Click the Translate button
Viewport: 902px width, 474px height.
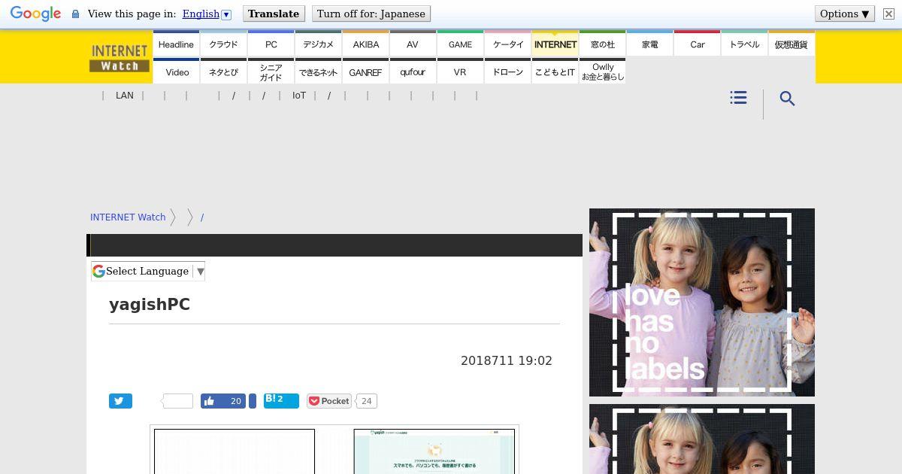coord(274,14)
